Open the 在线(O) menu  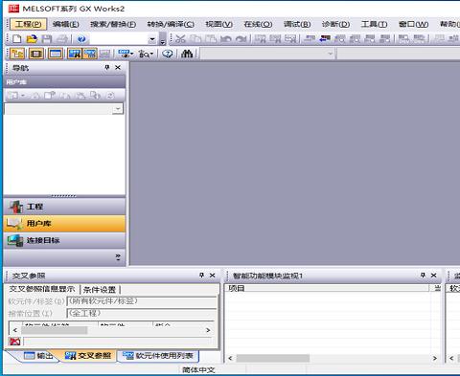[258, 24]
